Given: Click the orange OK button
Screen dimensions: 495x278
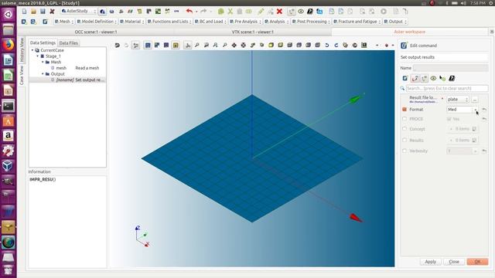Looking at the screenshot, I should click(477, 262).
